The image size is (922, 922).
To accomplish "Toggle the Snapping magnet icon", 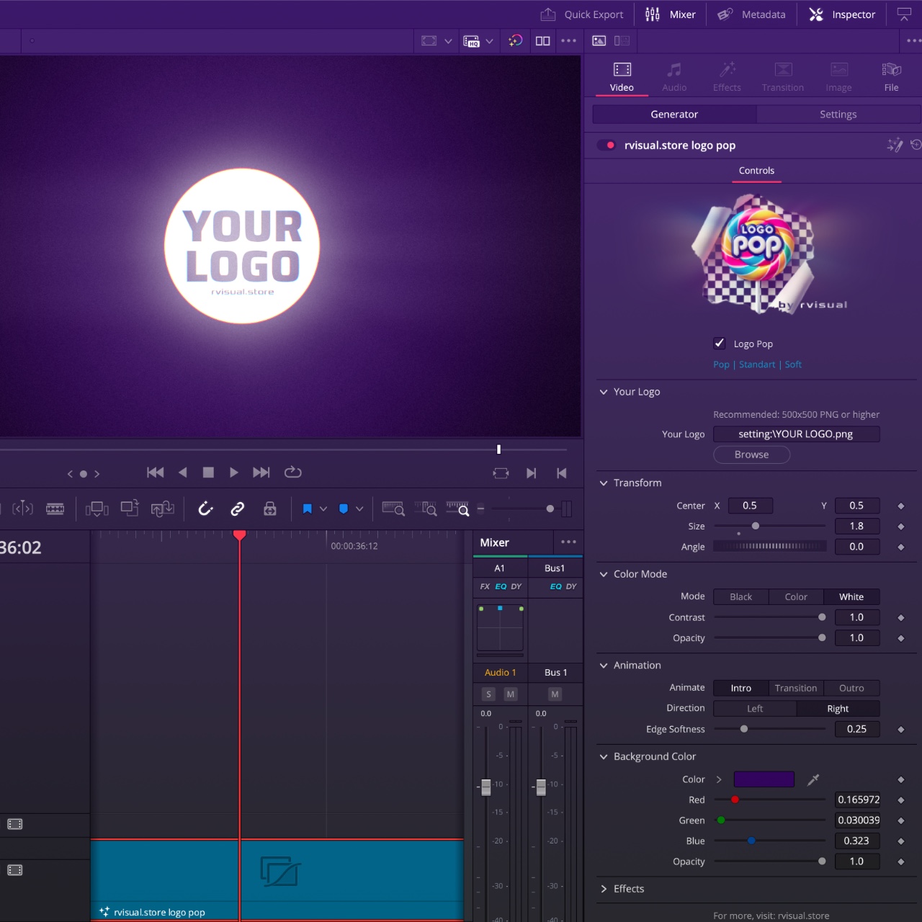I will (205, 509).
